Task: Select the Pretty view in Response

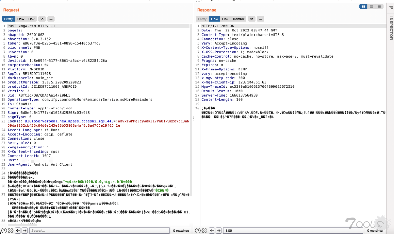Action: click(x=202, y=19)
